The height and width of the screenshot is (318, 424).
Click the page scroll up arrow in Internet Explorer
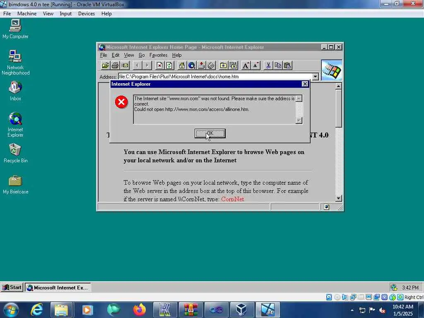coord(339,86)
